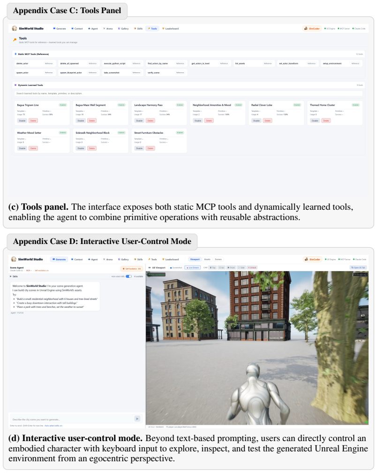Select the delete_all_spawned static tool
Viewport: 377px width, 473px height.
pyautogui.click(x=78, y=64)
